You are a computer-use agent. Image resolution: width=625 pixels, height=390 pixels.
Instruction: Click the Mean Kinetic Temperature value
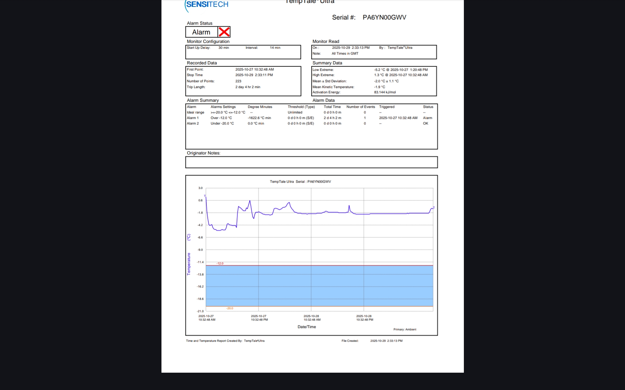click(380, 87)
